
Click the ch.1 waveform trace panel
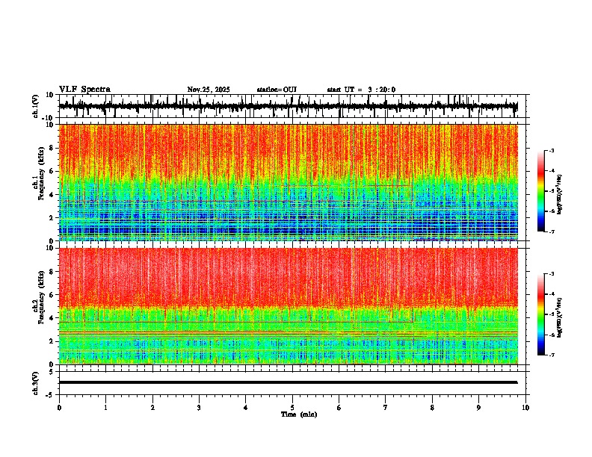[x=294, y=106]
